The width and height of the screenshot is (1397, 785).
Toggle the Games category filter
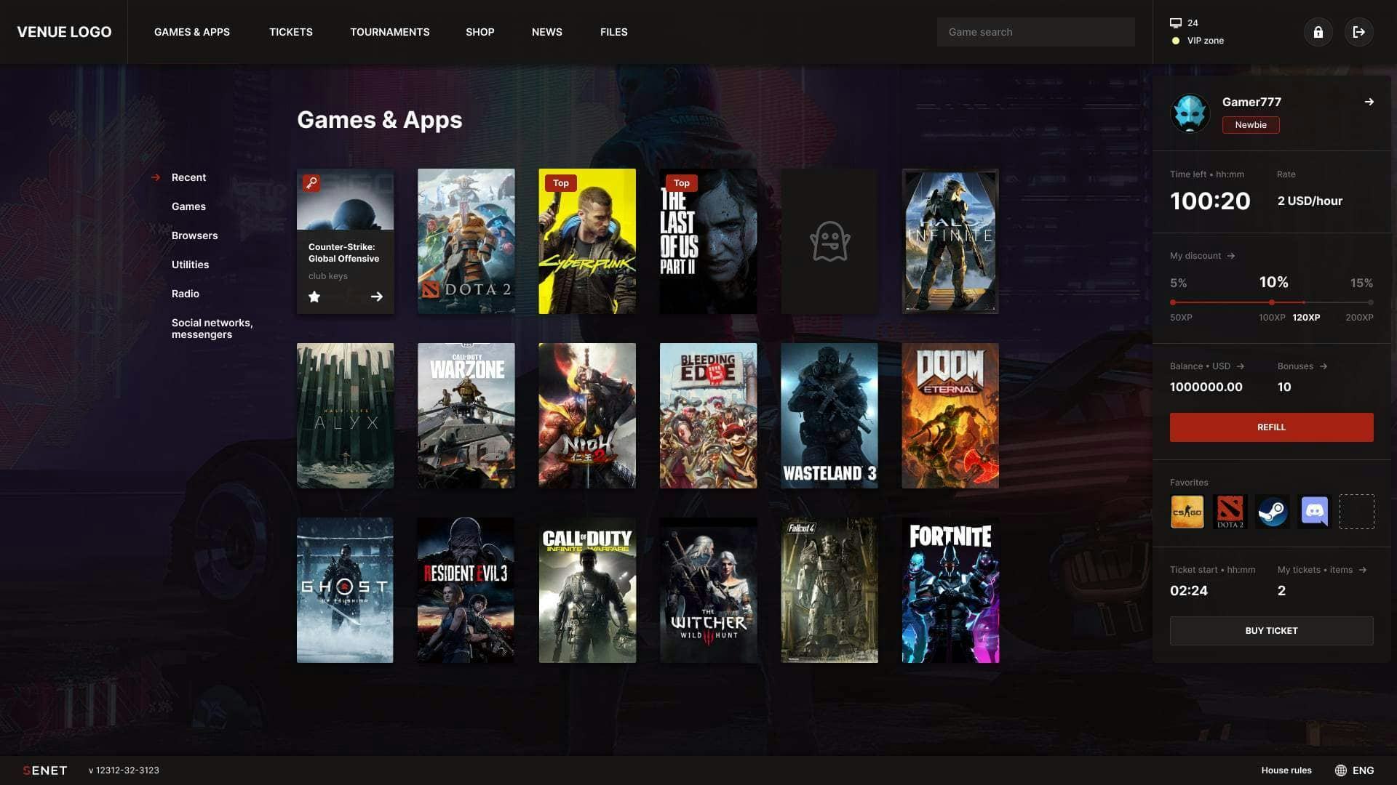click(189, 207)
